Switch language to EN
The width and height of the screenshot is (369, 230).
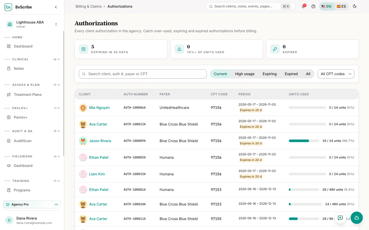(x=326, y=6)
